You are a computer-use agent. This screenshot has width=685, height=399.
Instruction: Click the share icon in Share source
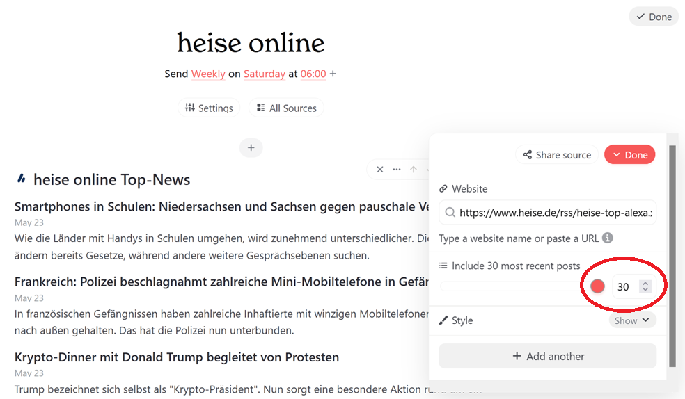coord(528,155)
